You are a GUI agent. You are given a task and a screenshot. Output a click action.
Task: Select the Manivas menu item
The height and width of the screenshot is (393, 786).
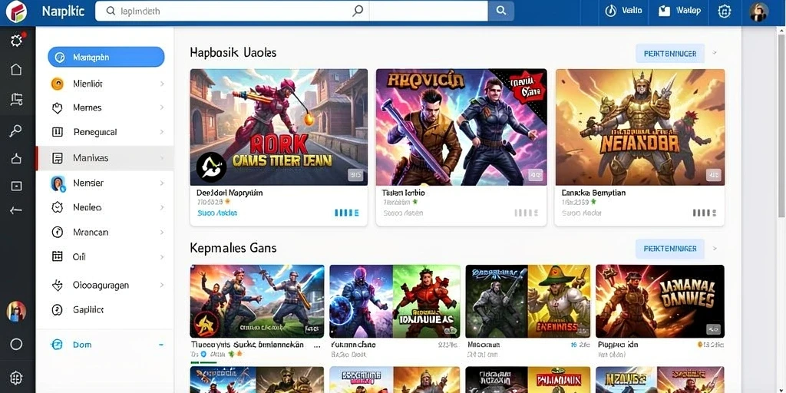pyautogui.click(x=104, y=158)
